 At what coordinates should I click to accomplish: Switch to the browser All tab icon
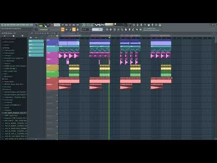click(x=5, y=36)
